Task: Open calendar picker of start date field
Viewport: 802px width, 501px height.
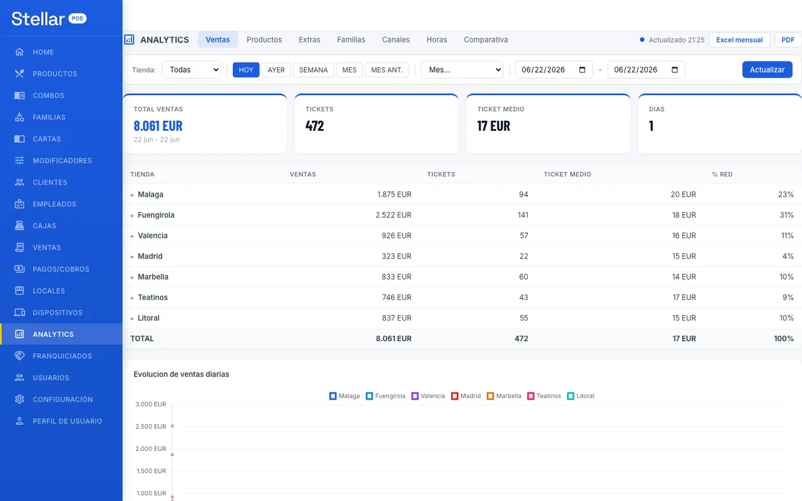Action: pyautogui.click(x=582, y=70)
